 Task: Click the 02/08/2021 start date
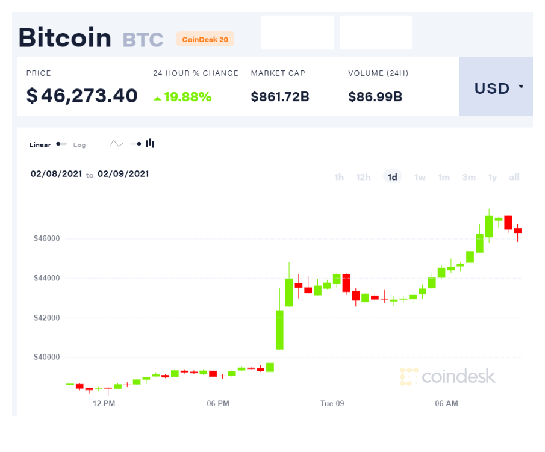[x=57, y=174]
